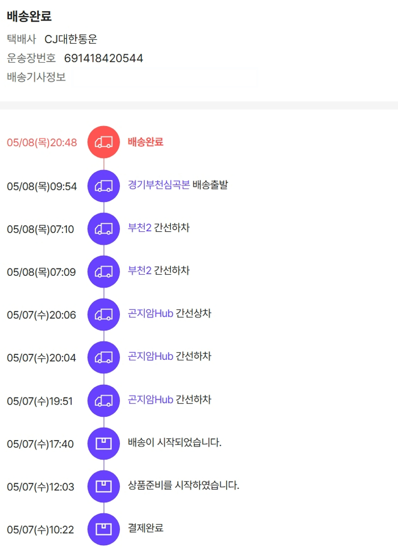Click truck icon for 경기부천심곡본 배송출발
Viewport: 398px width, 549px height.
point(103,186)
